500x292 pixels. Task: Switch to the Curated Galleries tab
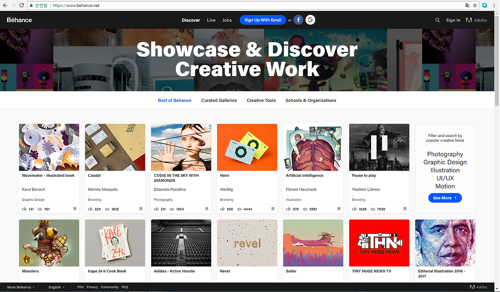219,100
